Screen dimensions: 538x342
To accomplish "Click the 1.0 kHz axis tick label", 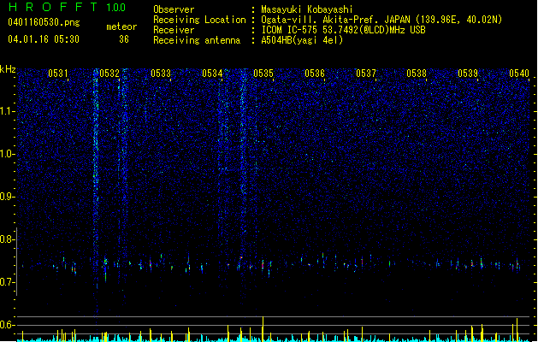I will pos(8,154).
